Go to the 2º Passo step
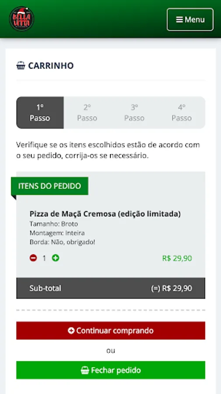Screen dimensions: 221x394 [x=87, y=113]
